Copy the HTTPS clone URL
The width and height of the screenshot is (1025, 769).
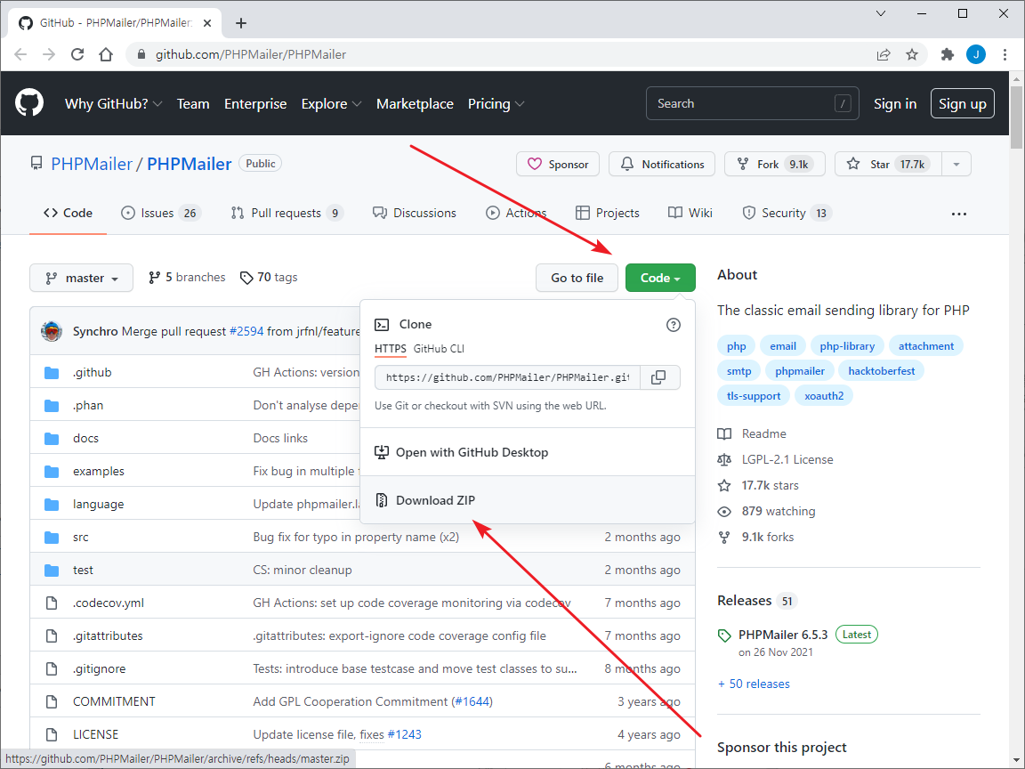[x=659, y=377]
